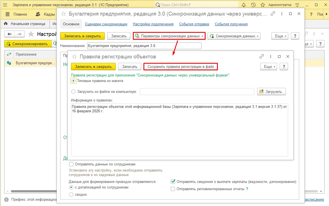Close Правила регистрации объектов dialog

(288, 56)
